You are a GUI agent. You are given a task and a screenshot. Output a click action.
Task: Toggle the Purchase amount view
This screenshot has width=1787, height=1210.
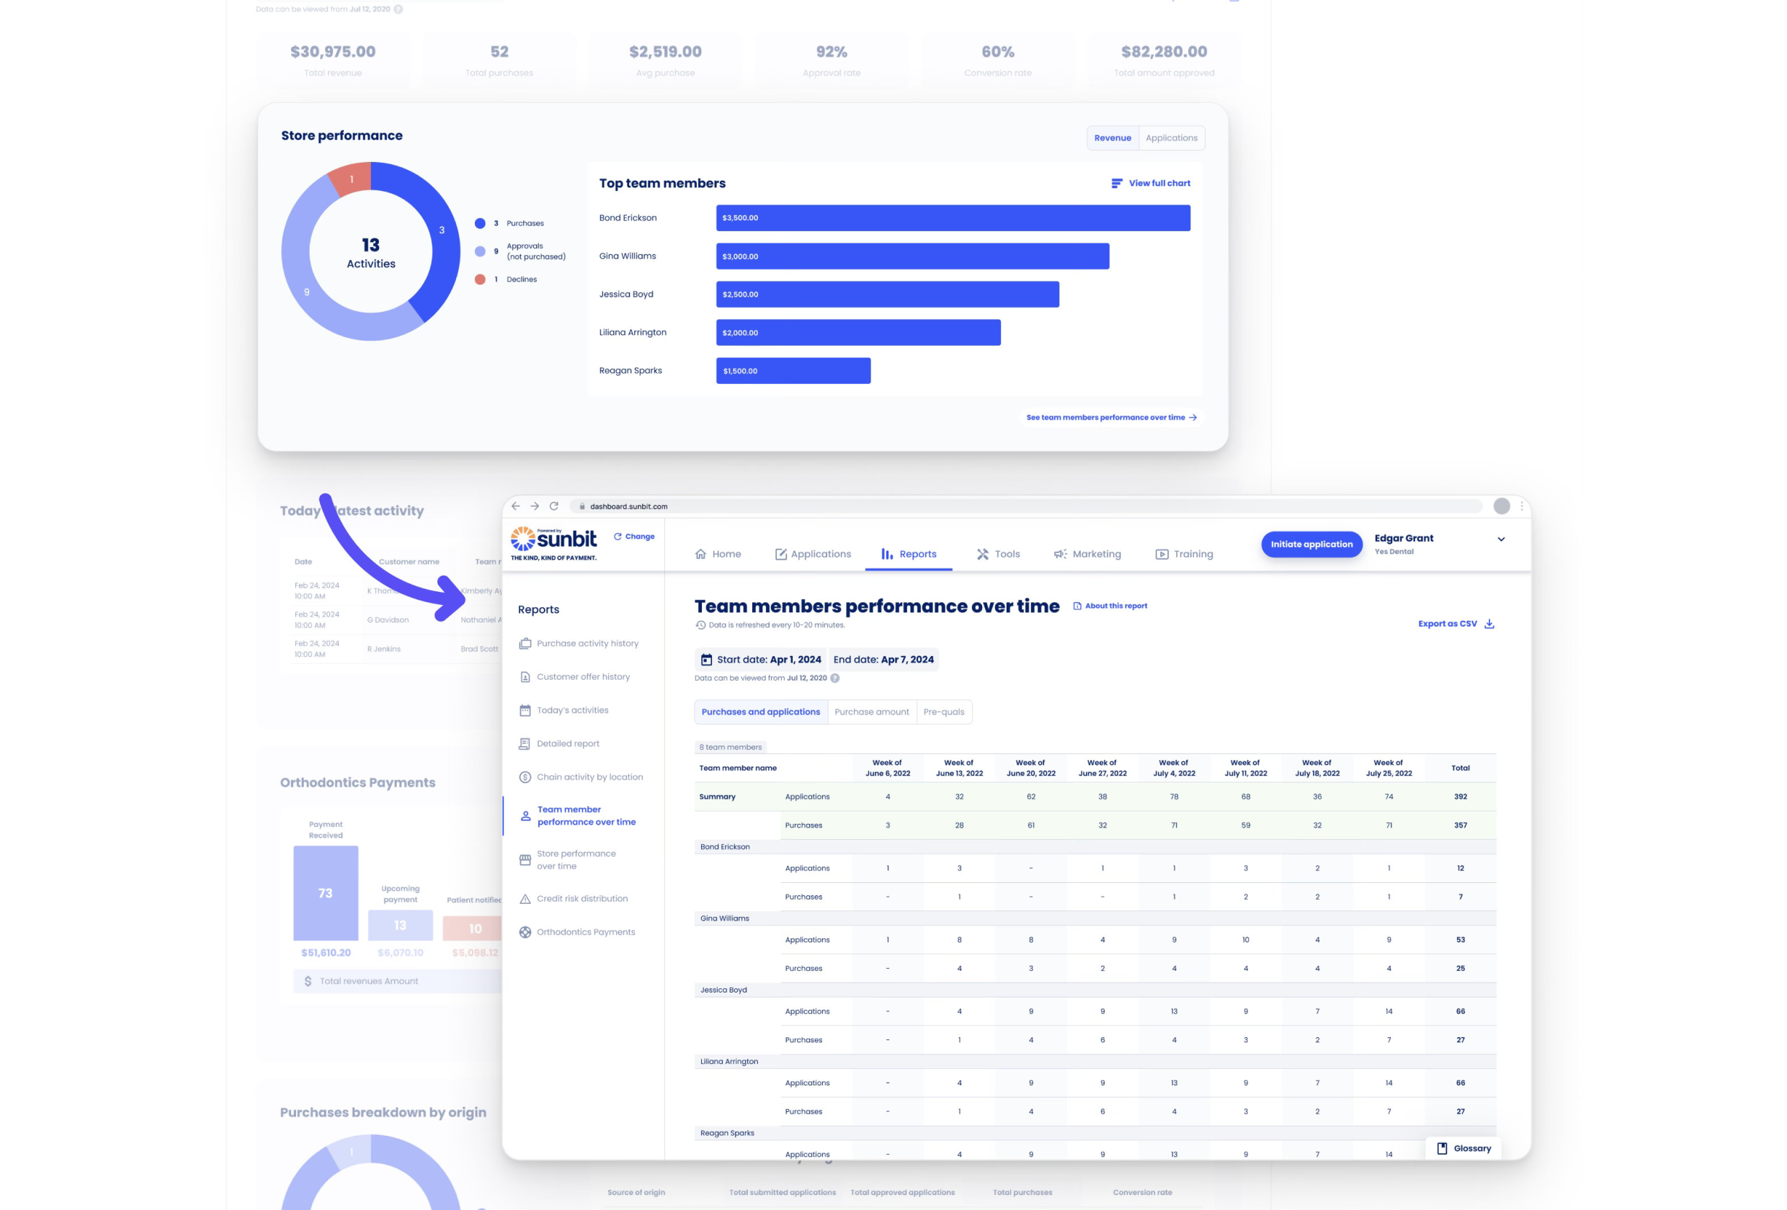pos(871,712)
